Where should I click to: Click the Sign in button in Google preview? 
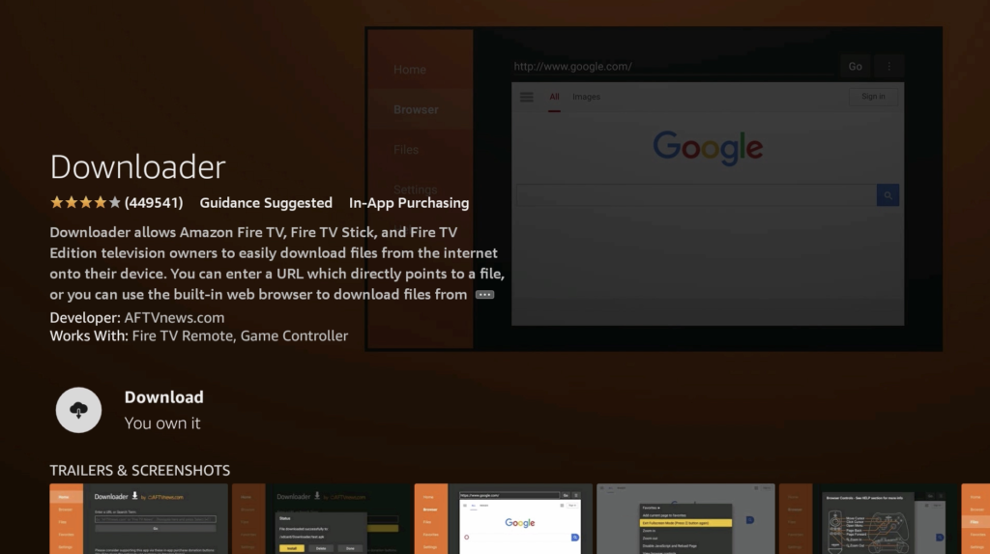click(x=872, y=97)
